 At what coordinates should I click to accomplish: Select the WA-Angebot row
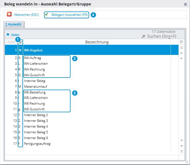pos(92,50)
